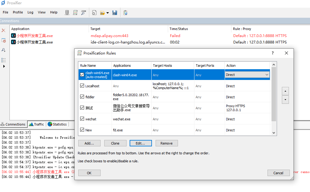The image size is (310, 192).
Task: Click the rules list scrollbar thumb
Action: tap(274, 94)
